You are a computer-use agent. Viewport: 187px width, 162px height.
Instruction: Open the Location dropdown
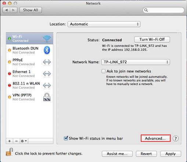[x=104, y=24]
